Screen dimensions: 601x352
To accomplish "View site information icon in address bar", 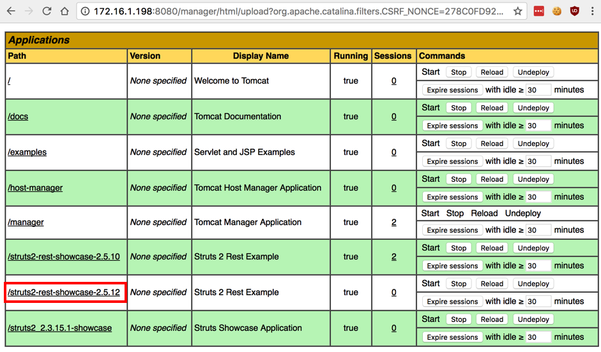I will 85,11.
